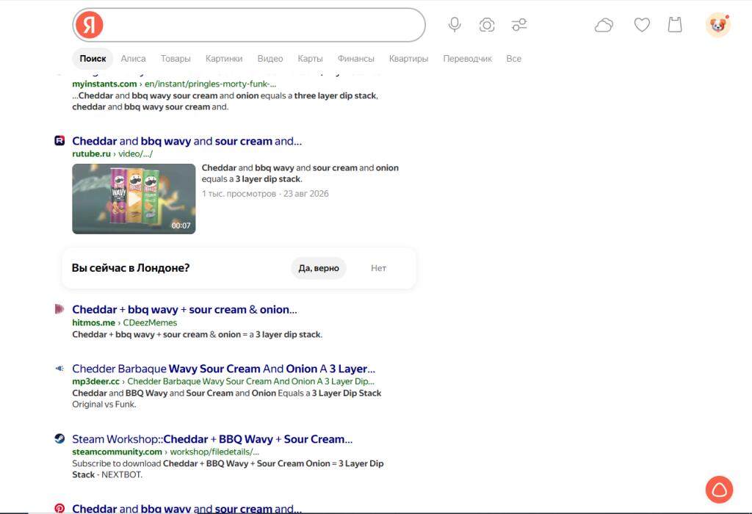Open the user profile avatar
This screenshot has height=514, width=752.
(717, 25)
